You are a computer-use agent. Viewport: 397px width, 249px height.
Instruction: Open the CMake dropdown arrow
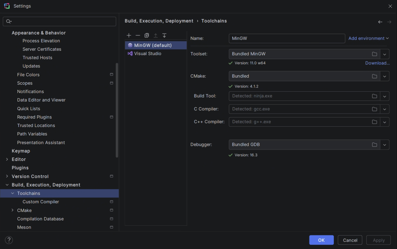click(x=385, y=76)
